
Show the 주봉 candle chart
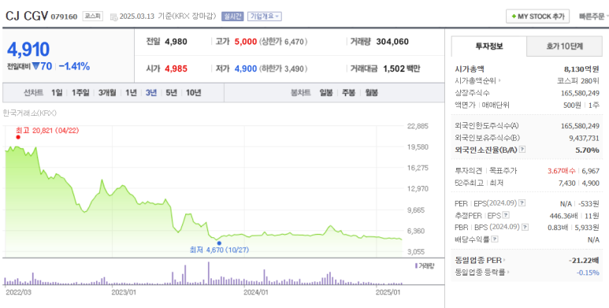point(348,92)
